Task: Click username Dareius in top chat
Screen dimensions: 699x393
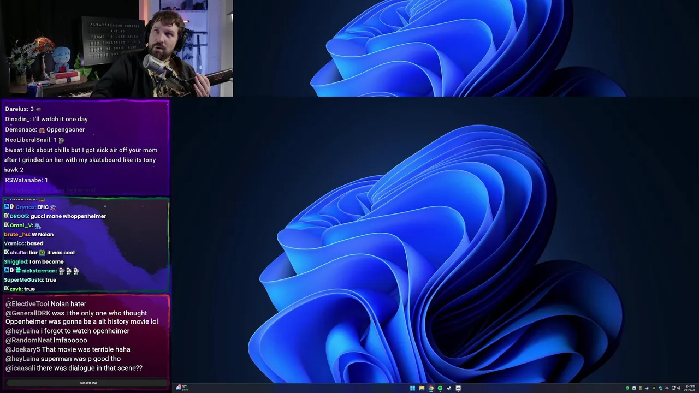Action: click(16, 109)
